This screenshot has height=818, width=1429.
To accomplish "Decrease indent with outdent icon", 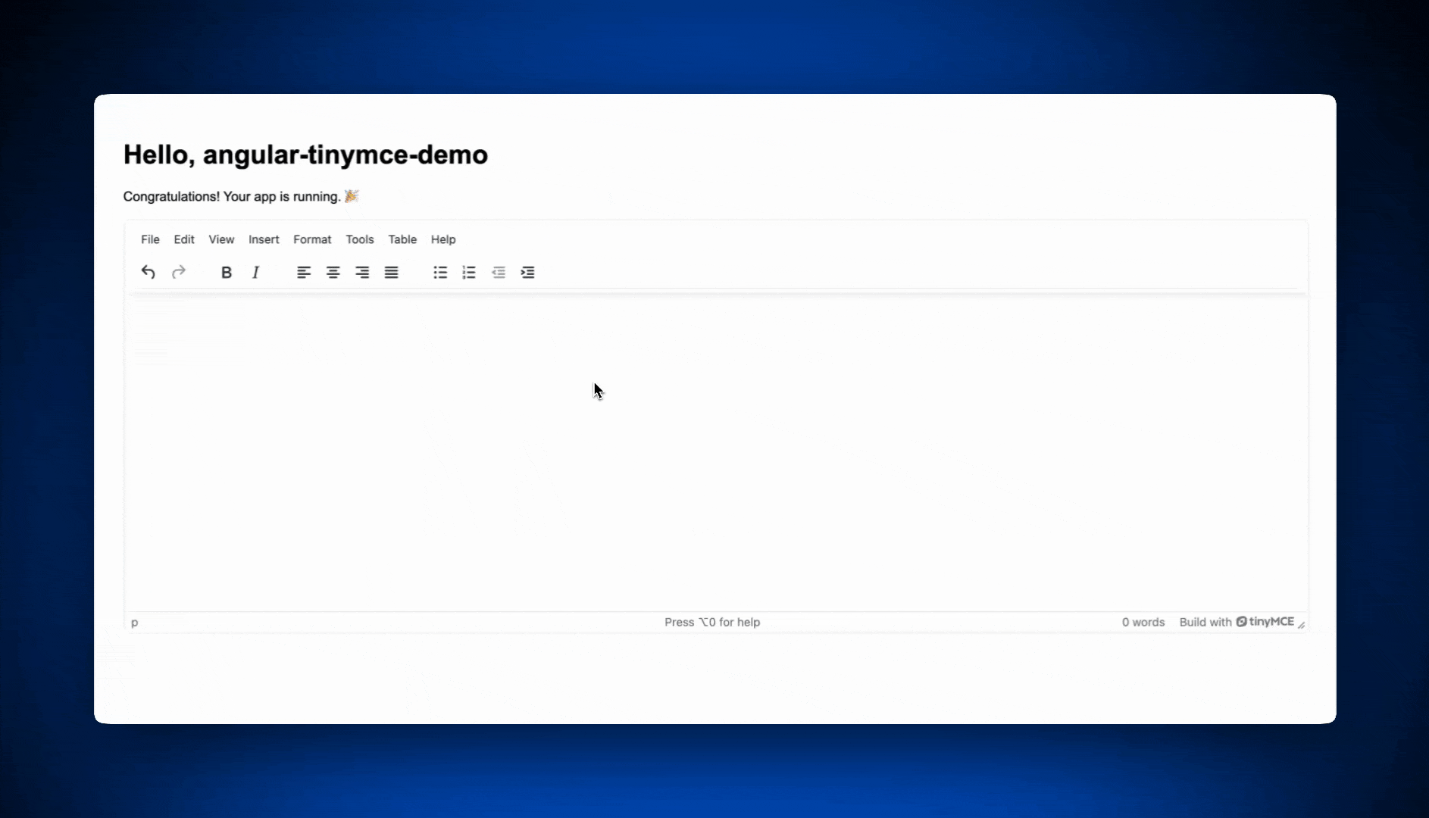I will tap(499, 272).
